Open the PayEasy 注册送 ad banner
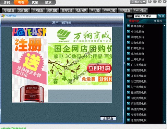 [29, 65]
